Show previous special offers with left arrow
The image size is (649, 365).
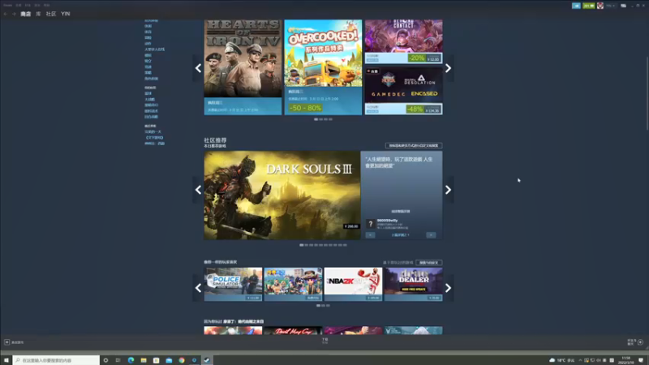click(x=198, y=68)
